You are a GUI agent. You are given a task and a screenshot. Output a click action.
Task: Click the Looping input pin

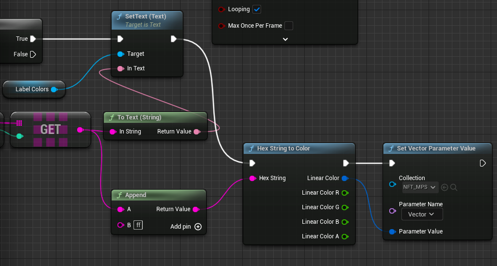click(221, 10)
